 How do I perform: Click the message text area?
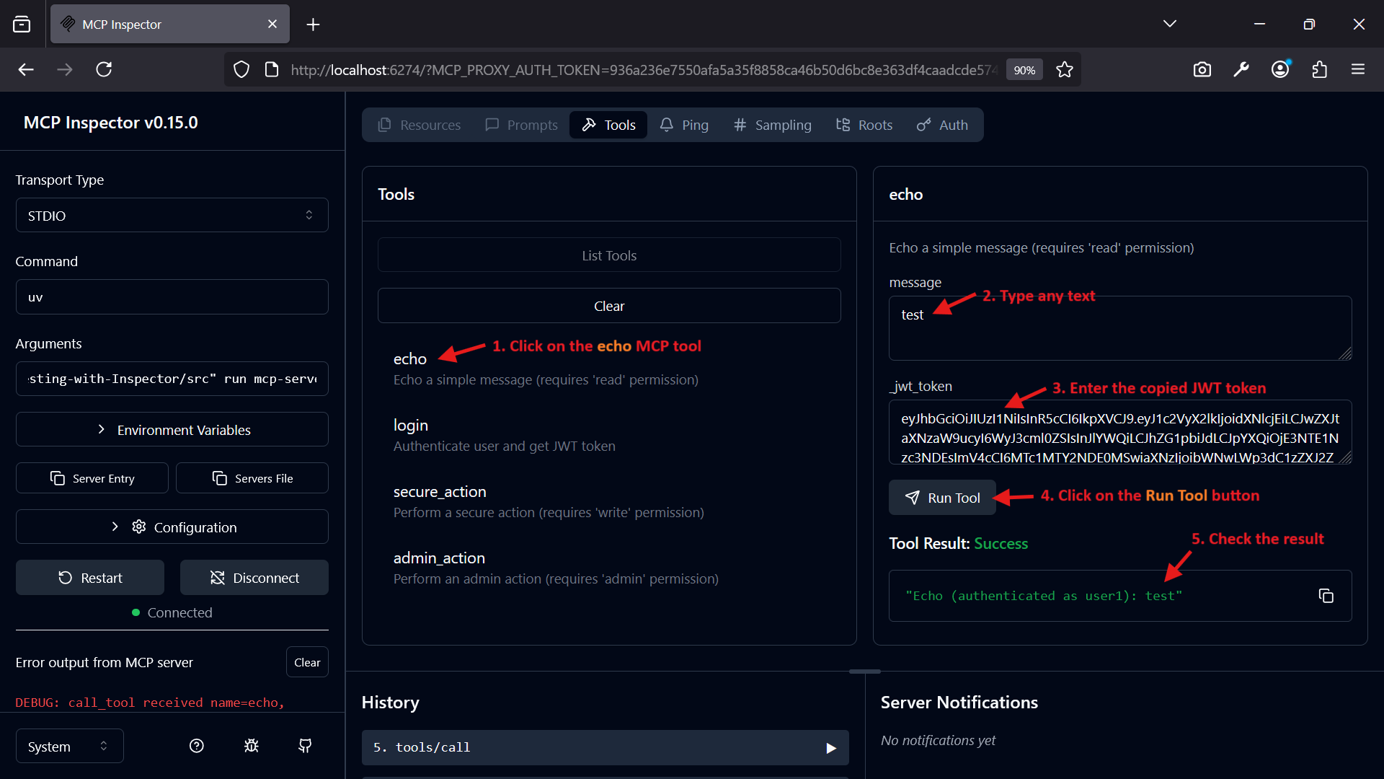click(x=1120, y=328)
